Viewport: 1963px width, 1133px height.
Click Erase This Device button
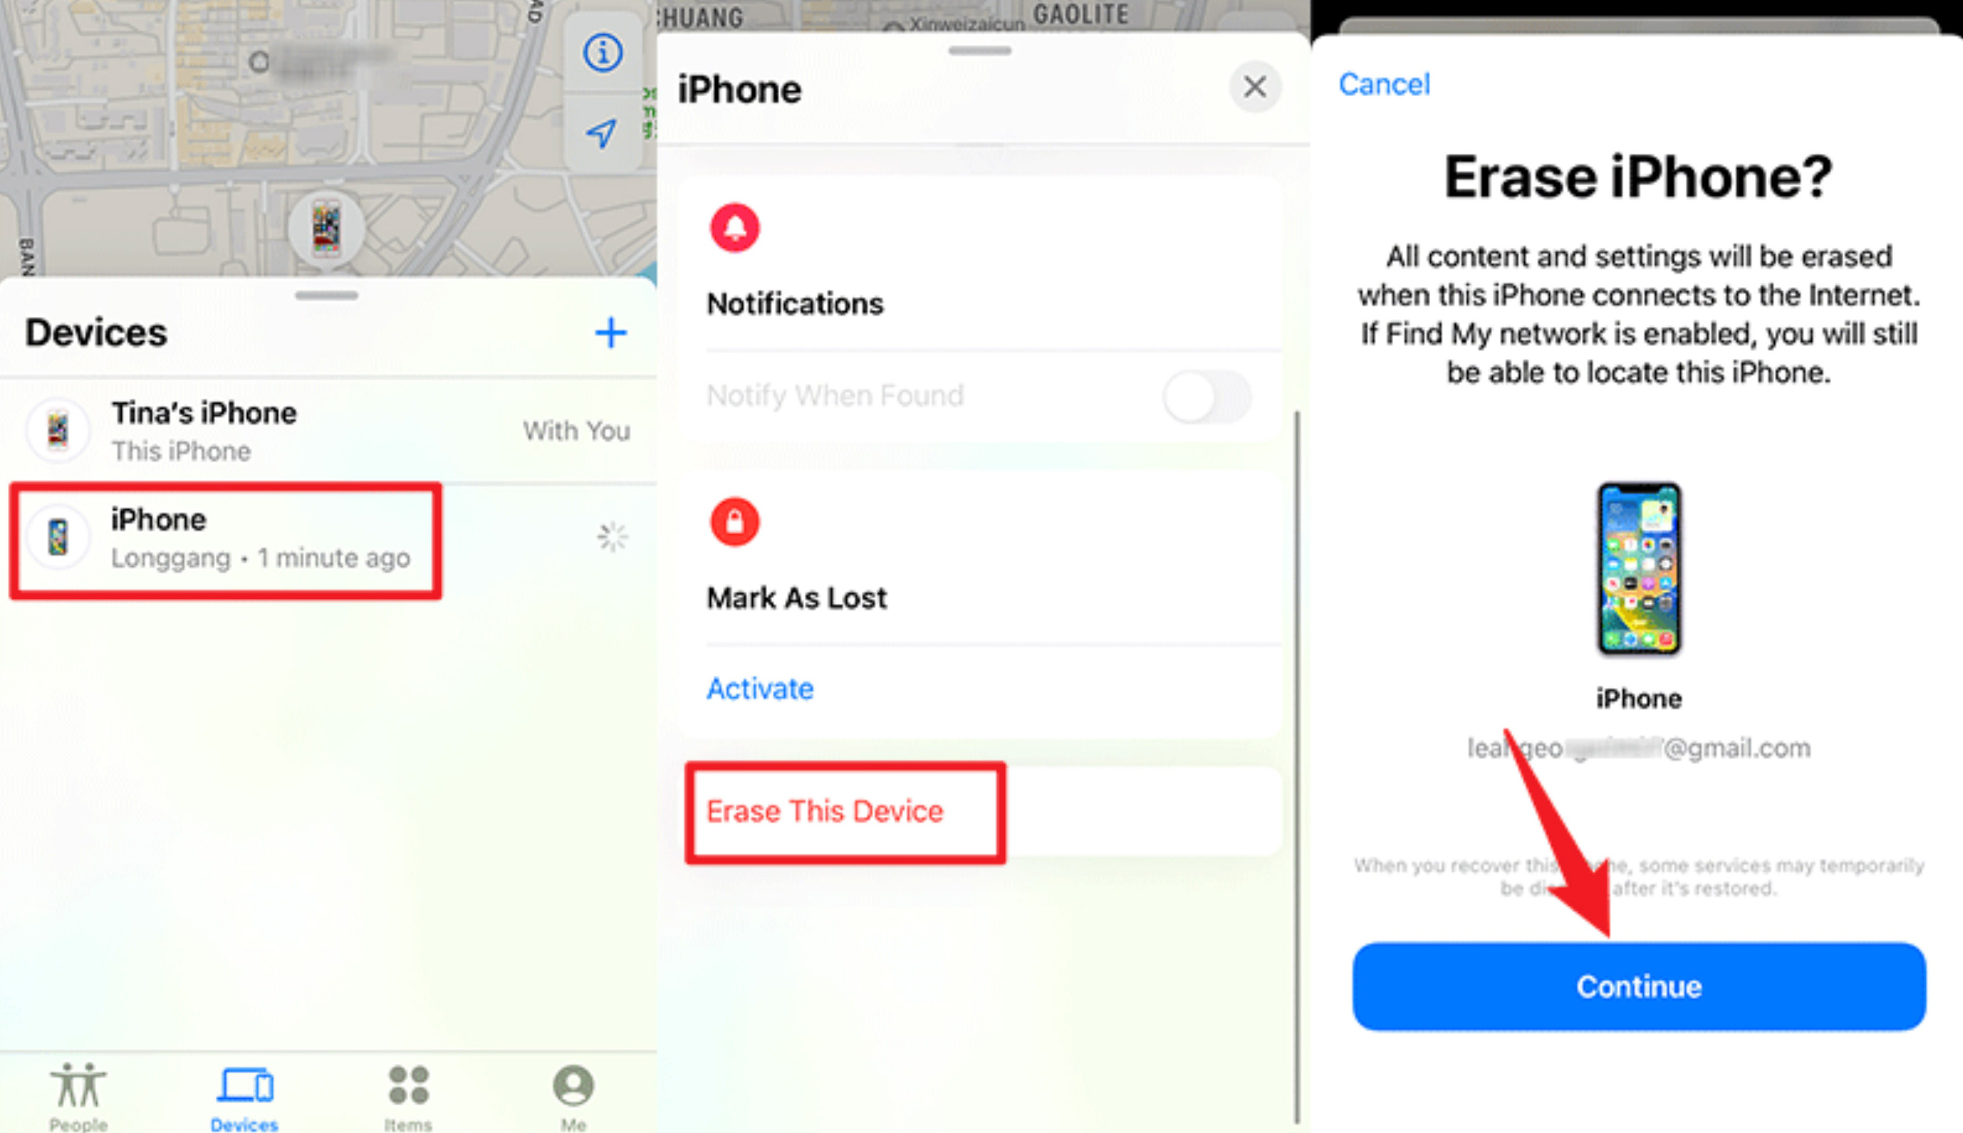[x=828, y=811]
